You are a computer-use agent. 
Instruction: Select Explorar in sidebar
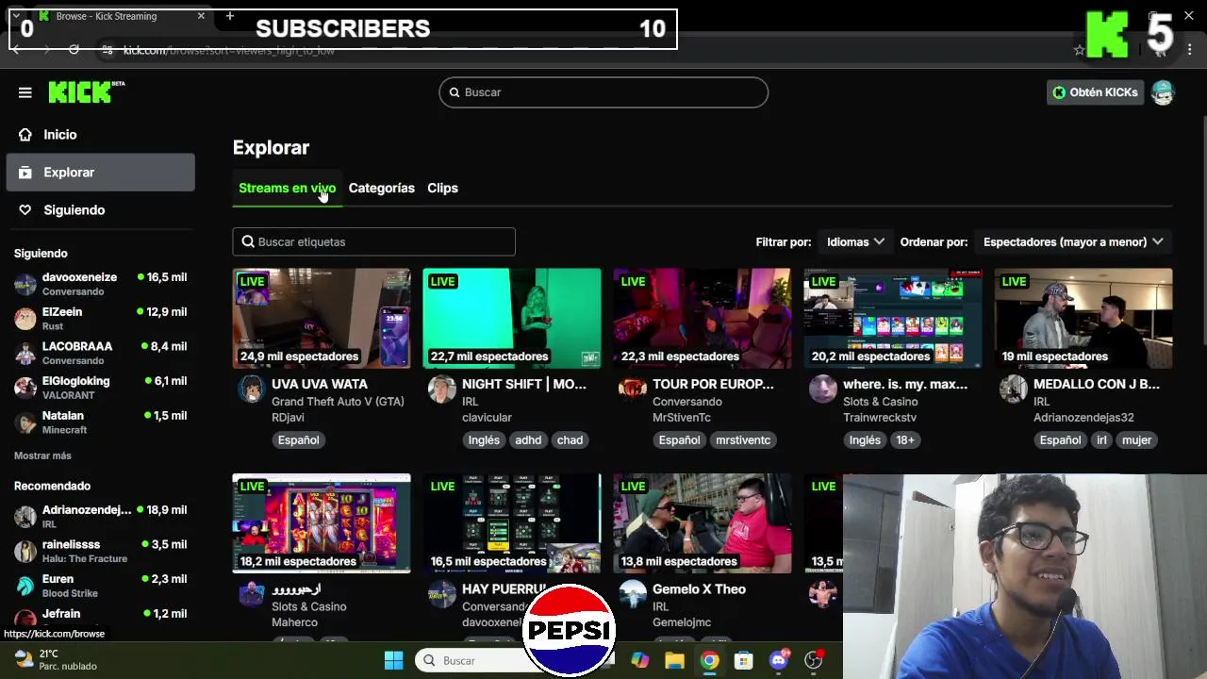tap(100, 173)
